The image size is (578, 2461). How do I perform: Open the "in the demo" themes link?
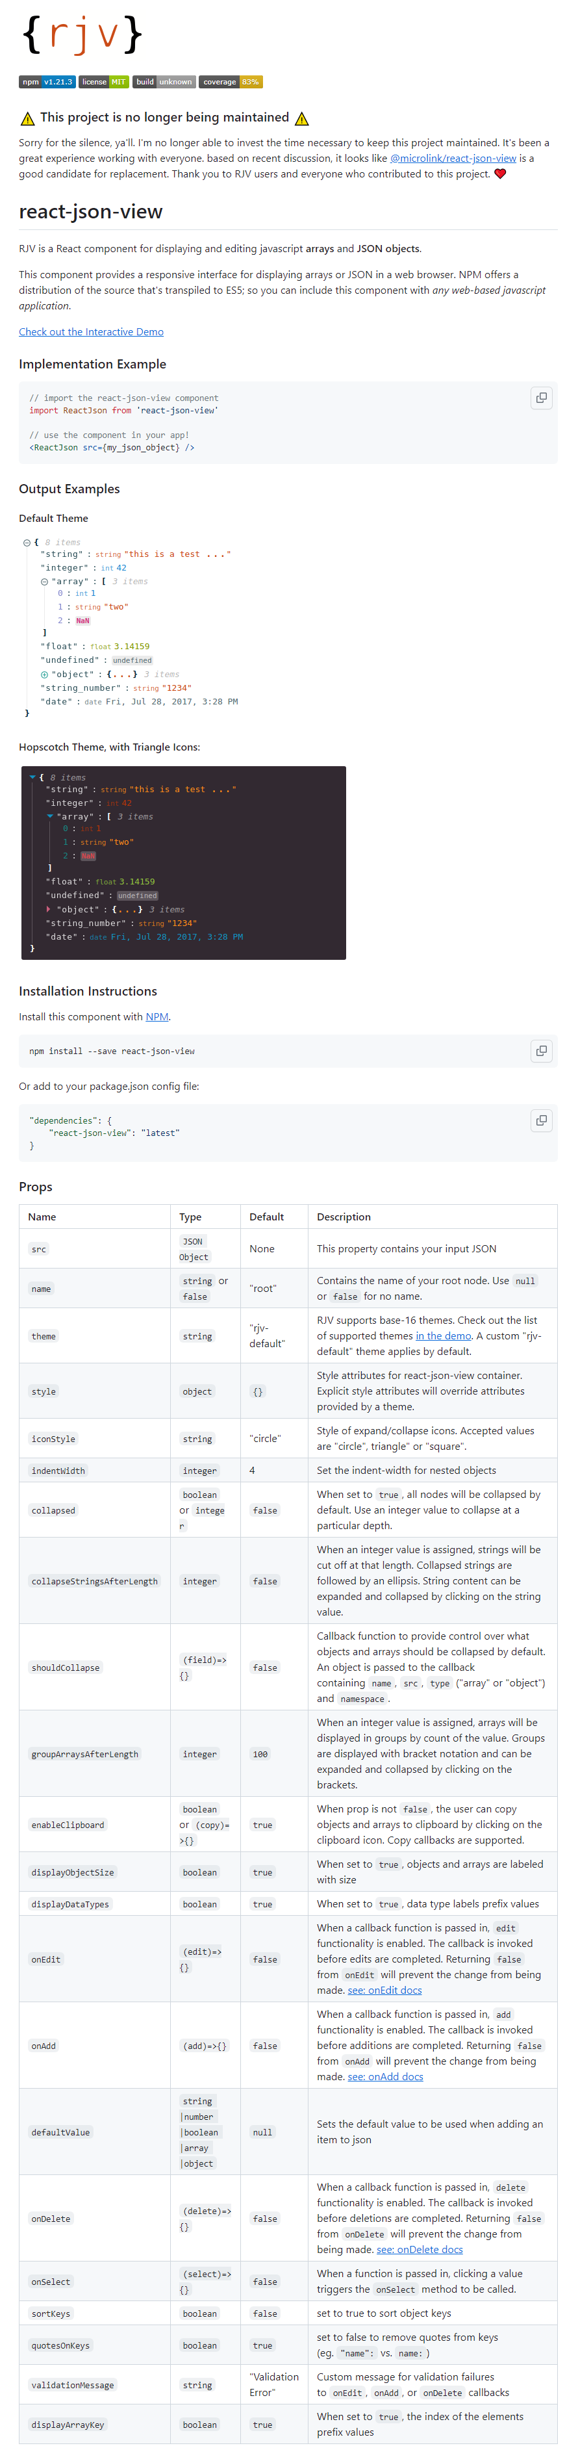pyautogui.click(x=444, y=1335)
